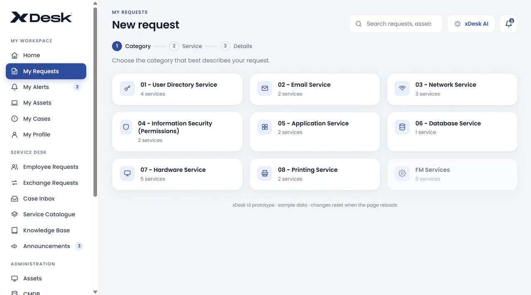Viewport: 531px width, 295px height.
Task: Open the xDesk AI assistant button
Action: [471, 24]
